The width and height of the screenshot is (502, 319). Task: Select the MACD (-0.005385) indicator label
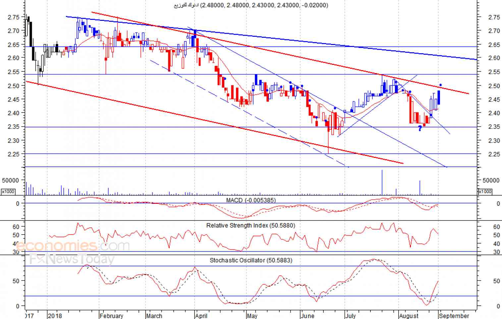pos(251,200)
